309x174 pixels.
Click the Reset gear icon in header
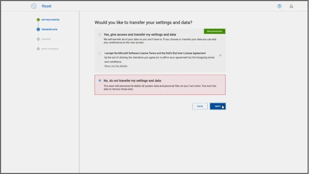[34, 6]
